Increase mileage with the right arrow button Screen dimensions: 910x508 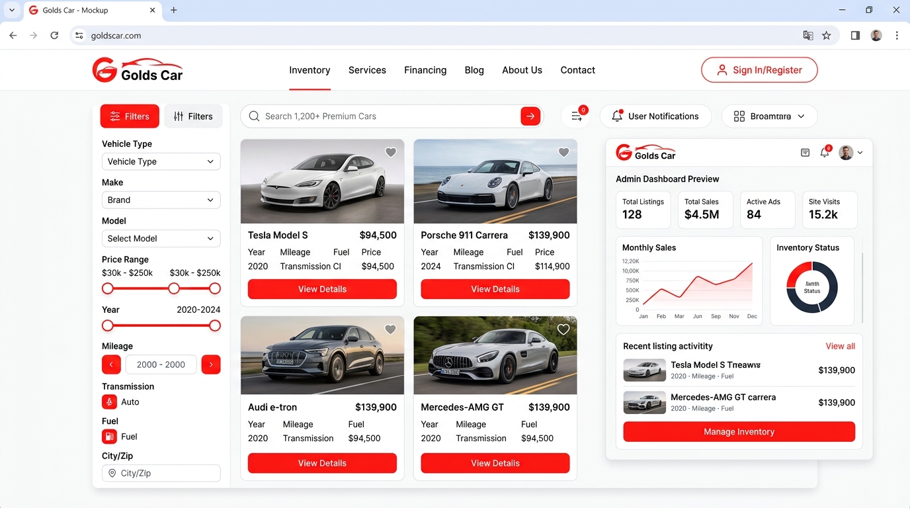(211, 364)
